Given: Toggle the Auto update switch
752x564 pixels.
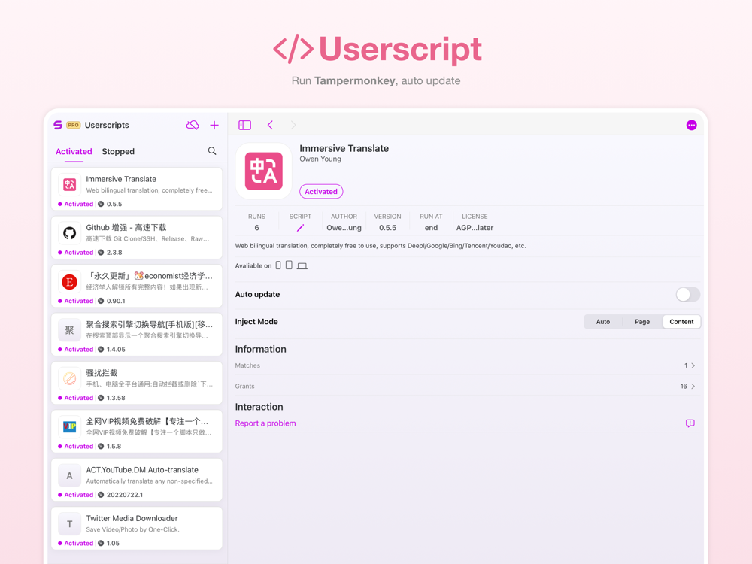Looking at the screenshot, I should coord(688,295).
